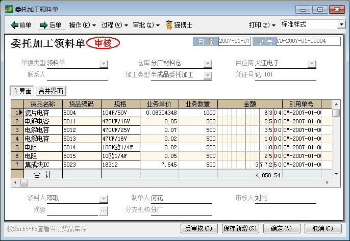
Task: Go to next document with 后单 arrow
Action: click(51, 25)
